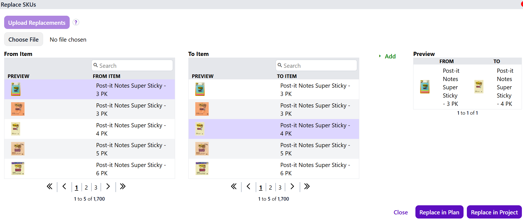Go to previous page in To Item list
The width and height of the screenshot is (523, 221).
point(248,187)
